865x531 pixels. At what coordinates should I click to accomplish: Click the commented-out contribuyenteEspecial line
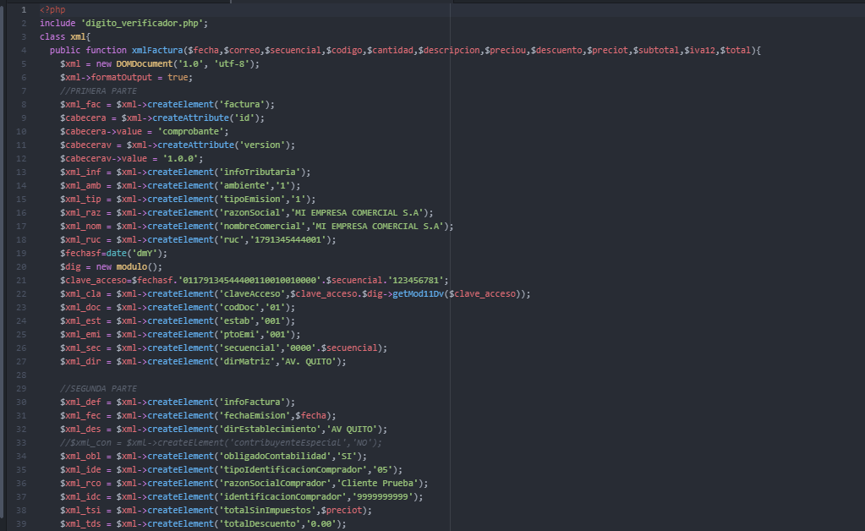click(x=222, y=442)
